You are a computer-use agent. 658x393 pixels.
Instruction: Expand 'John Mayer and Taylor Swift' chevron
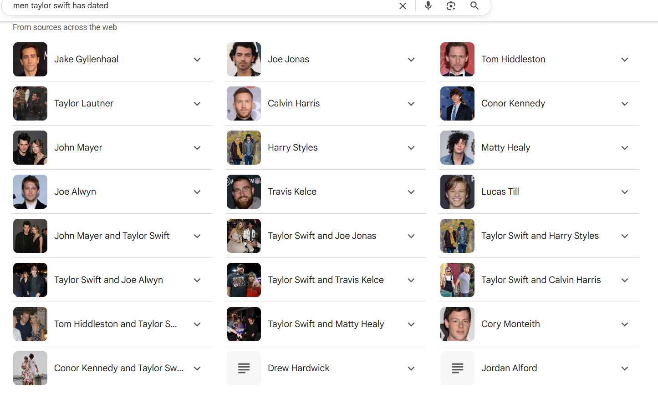[x=197, y=236]
